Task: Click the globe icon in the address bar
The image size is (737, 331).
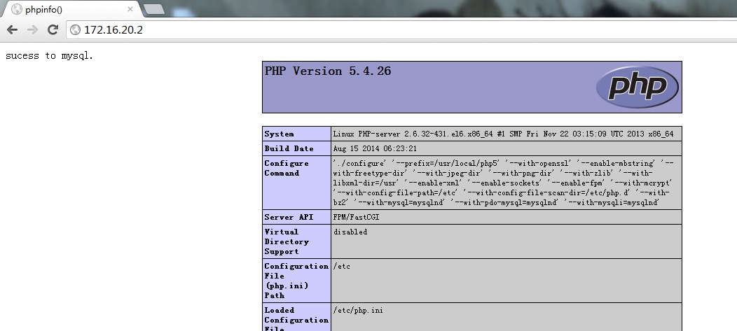Action: [x=75, y=30]
